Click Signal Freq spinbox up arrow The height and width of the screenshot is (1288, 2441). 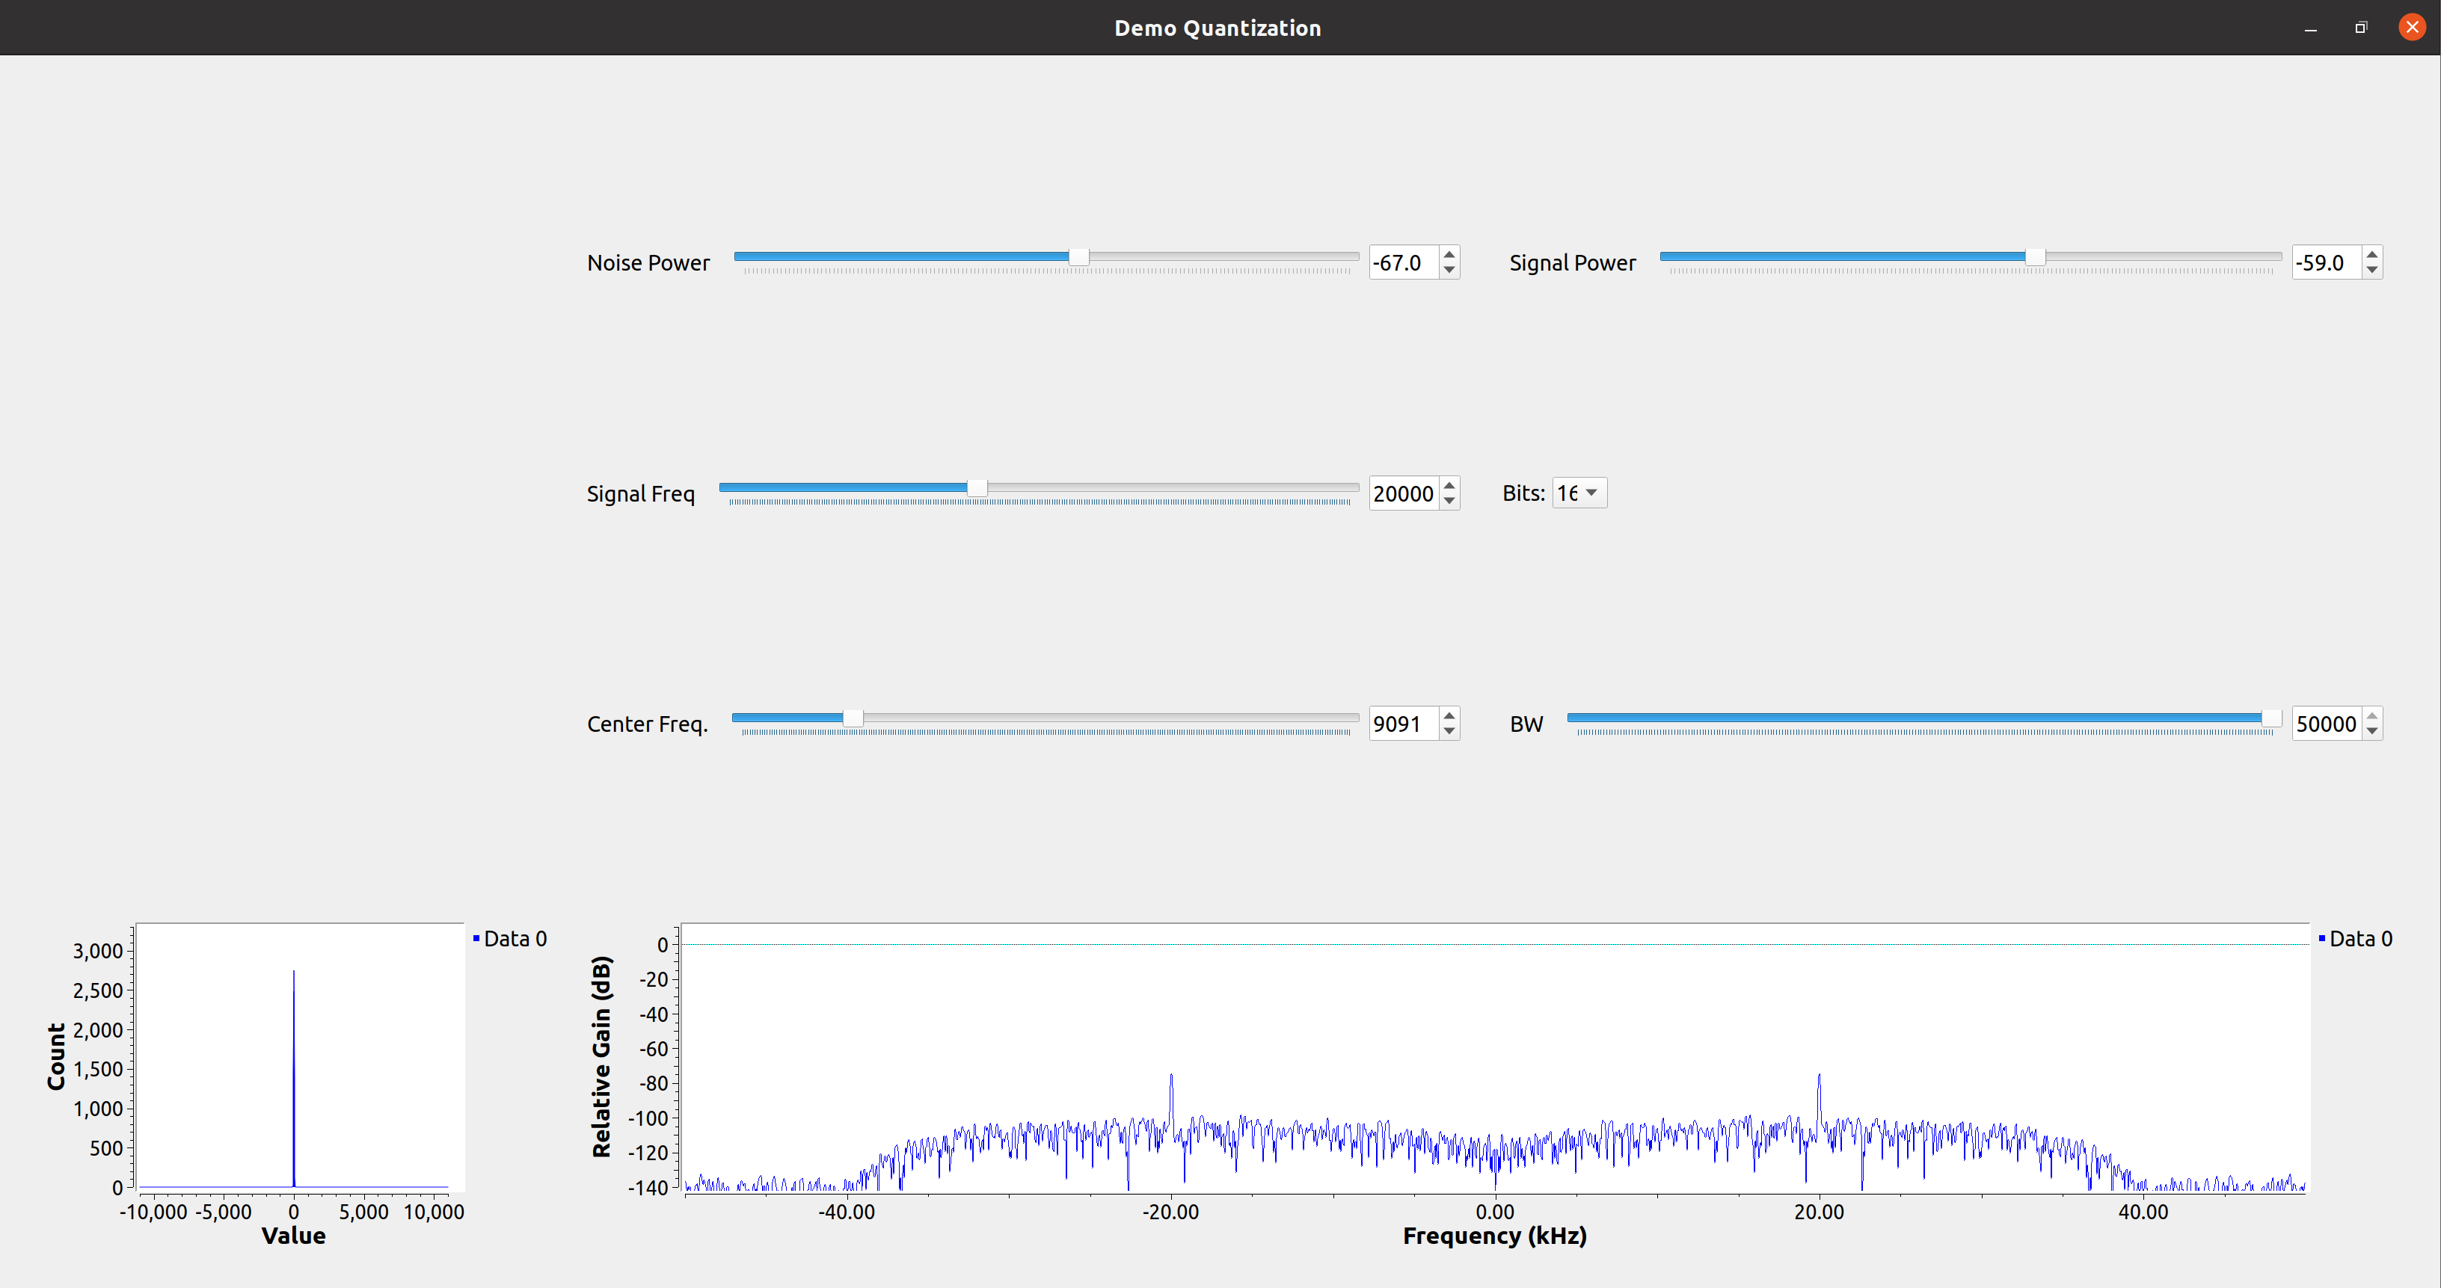coord(1449,485)
